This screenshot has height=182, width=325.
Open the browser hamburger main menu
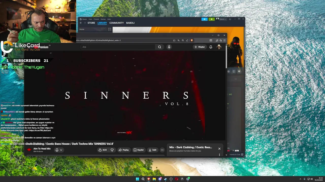pos(224,40)
